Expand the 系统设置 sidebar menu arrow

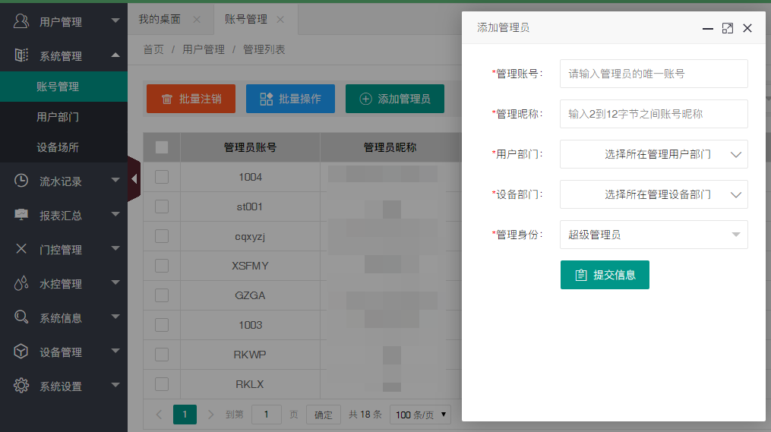(x=115, y=386)
